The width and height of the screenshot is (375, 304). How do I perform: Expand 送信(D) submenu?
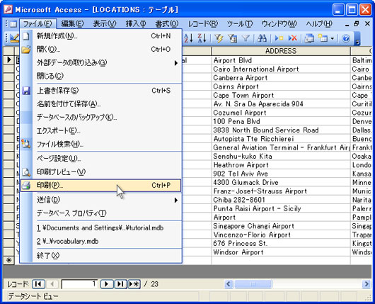coord(100,200)
